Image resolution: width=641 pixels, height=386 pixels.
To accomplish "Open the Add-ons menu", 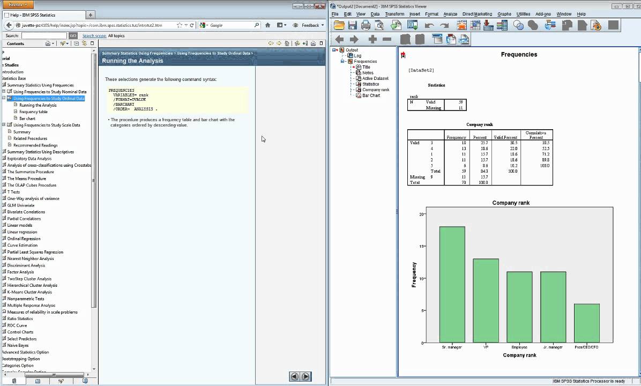I will 543,14.
